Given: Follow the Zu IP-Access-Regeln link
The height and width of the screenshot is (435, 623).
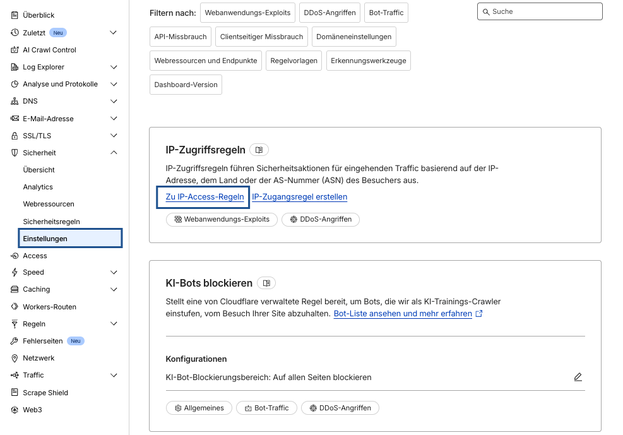Looking at the screenshot, I should [x=205, y=196].
